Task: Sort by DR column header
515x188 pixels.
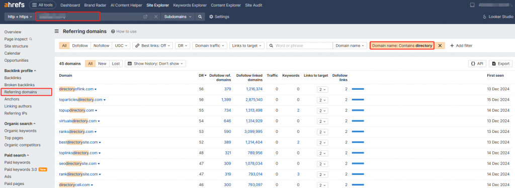Action: point(202,75)
